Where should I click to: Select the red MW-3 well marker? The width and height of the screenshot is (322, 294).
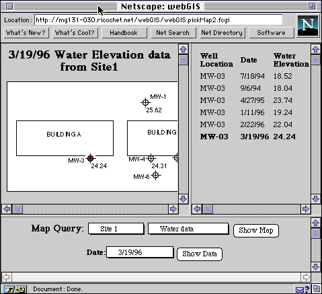pyautogui.click(x=90, y=158)
